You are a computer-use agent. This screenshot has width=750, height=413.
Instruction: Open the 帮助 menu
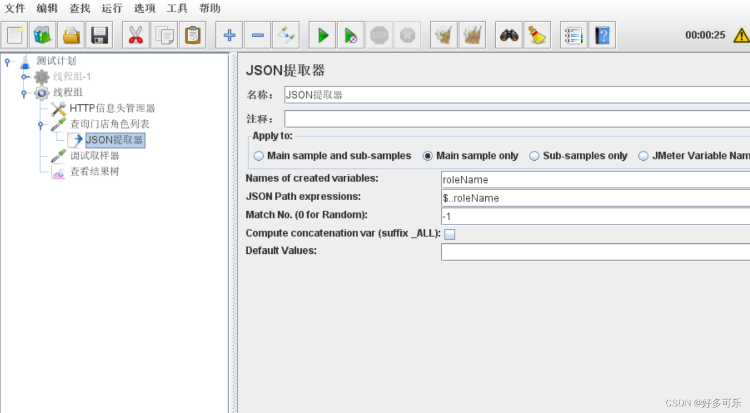pos(210,8)
